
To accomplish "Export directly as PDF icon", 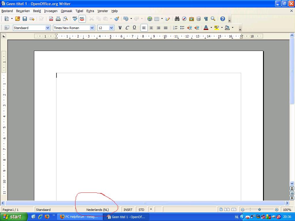I will coord(51,19).
